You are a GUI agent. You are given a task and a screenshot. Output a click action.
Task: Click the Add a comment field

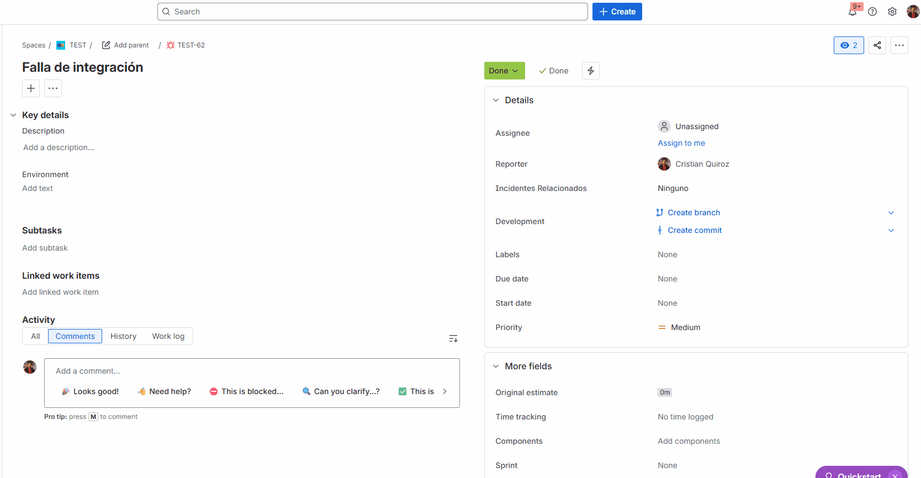[252, 371]
